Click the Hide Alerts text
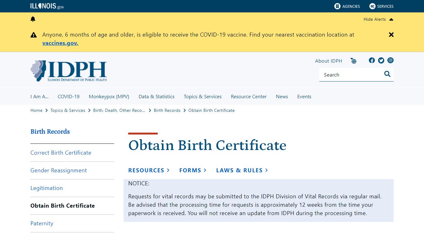The image size is (424, 238). point(375,19)
